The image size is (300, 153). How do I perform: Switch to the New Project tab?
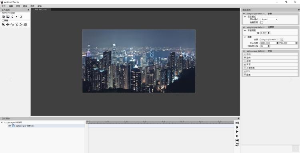point(40,9)
